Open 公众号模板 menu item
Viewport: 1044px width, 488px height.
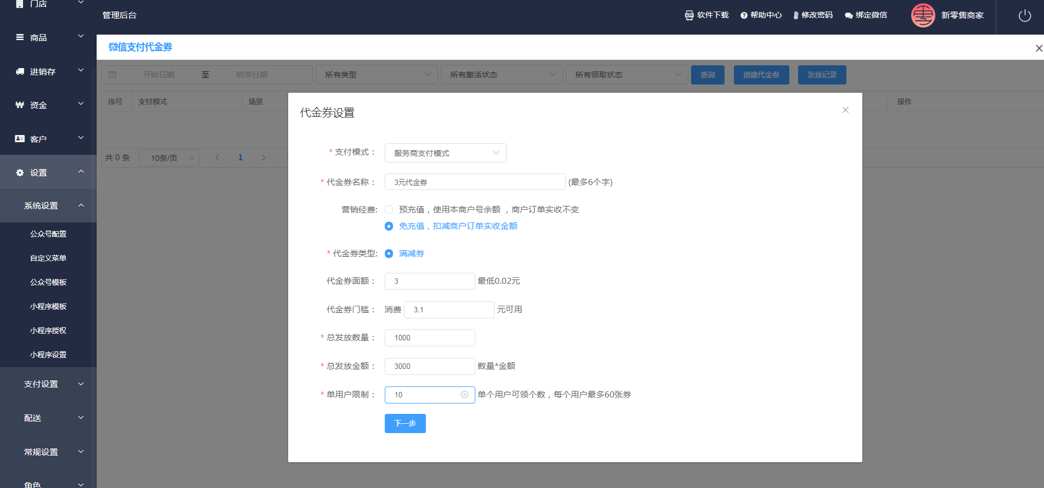(x=48, y=282)
